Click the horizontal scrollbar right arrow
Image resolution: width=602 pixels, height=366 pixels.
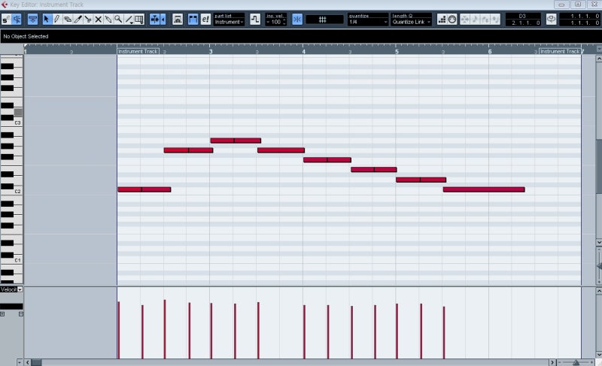pyautogui.click(x=552, y=362)
